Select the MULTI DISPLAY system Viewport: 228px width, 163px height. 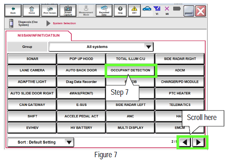(x=130, y=128)
